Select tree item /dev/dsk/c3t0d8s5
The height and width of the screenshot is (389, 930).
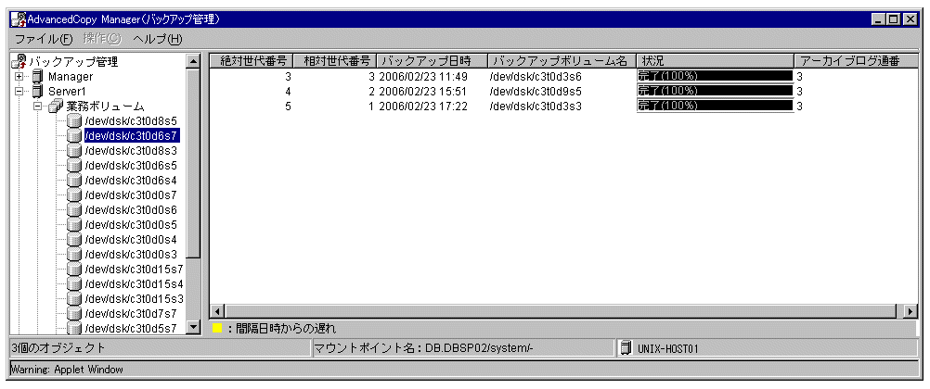tap(131, 121)
